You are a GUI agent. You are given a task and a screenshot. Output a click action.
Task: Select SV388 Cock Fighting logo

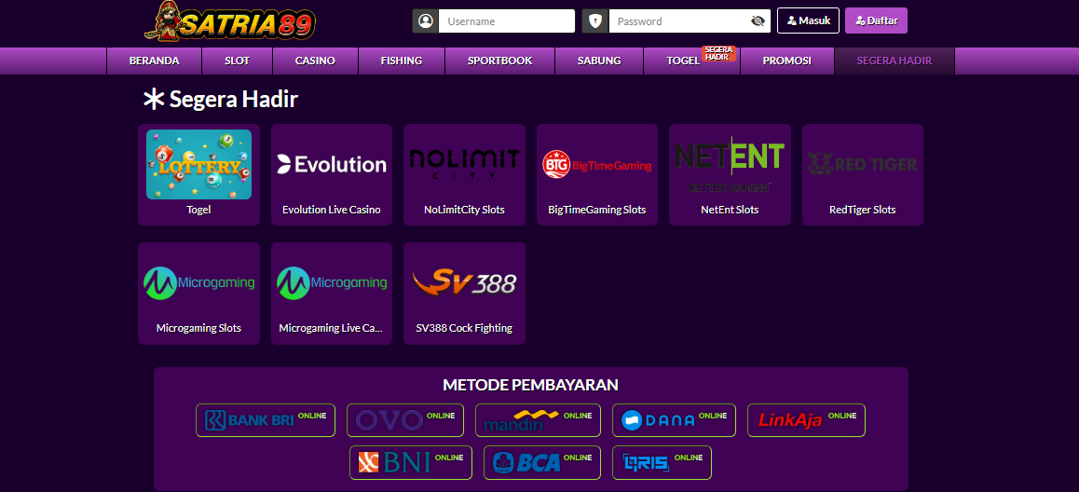point(464,282)
